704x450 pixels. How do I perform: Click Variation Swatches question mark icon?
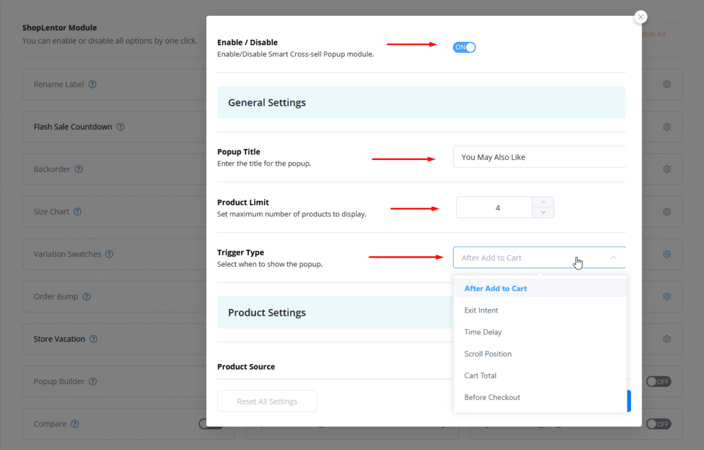pos(109,254)
